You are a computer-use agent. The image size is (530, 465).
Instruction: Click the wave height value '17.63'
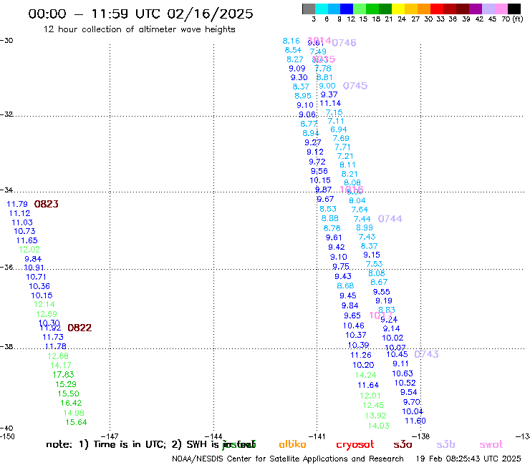tap(63, 374)
